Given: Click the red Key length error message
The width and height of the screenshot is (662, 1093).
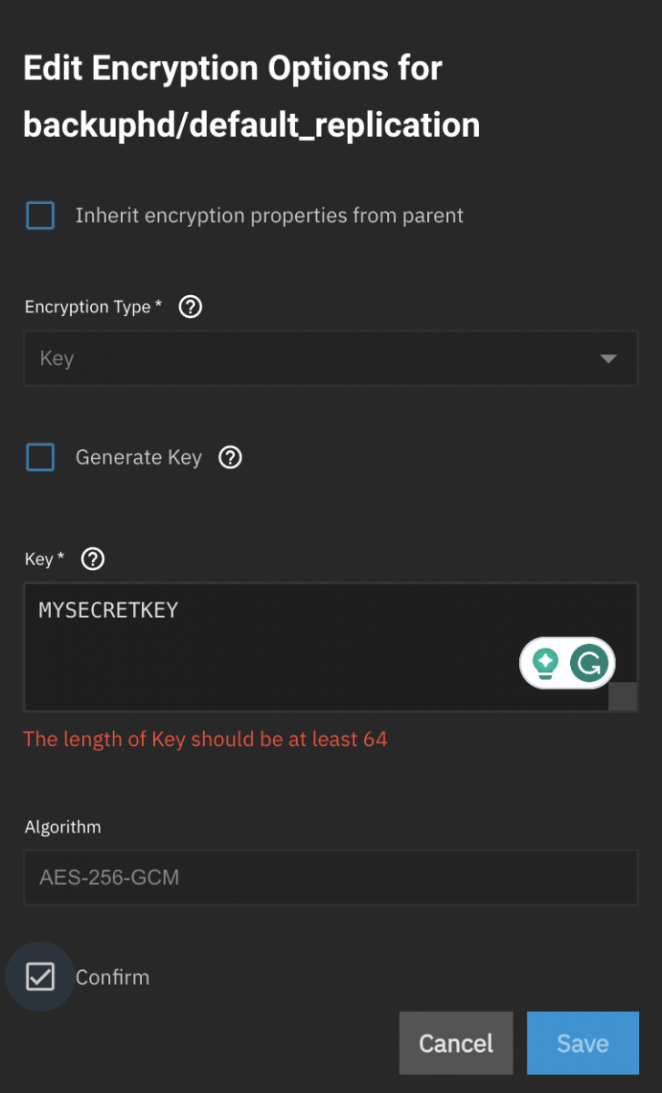Looking at the screenshot, I should [206, 739].
